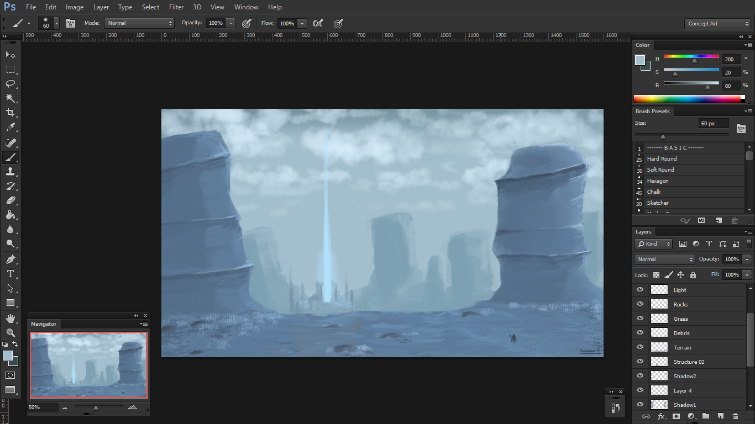Open the Concept Art workspace dropdown
Image resolution: width=755 pixels, height=424 pixels.
(x=717, y=24)
